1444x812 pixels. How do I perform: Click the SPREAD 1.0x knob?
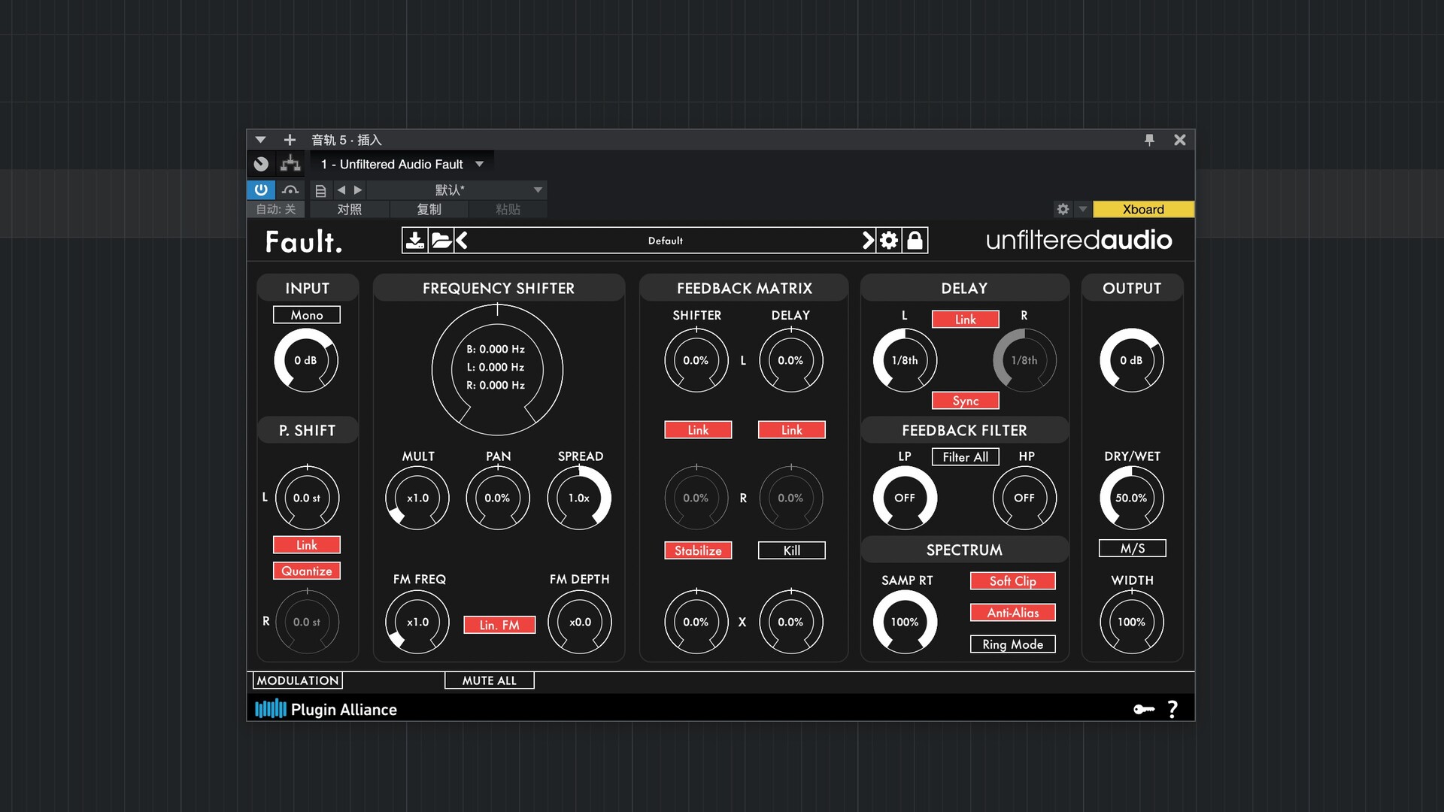pos(579,498)
